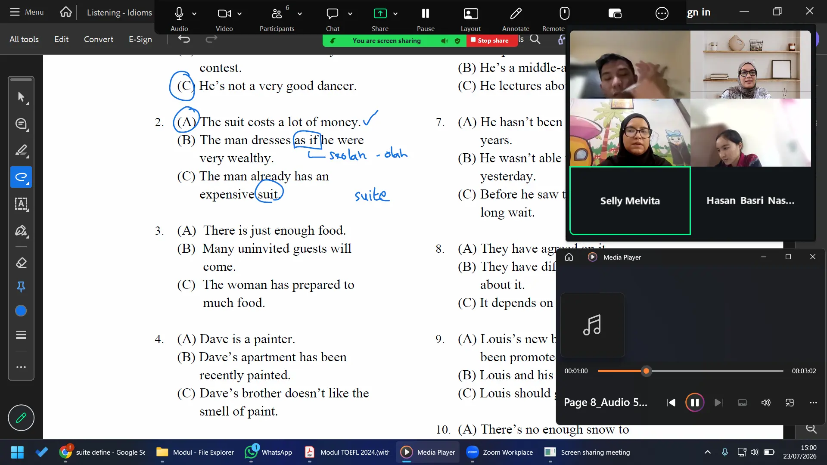This screenshot has height=465, width=827.
Task: Choose the pin annotation tool
Action: coord(21,287)
